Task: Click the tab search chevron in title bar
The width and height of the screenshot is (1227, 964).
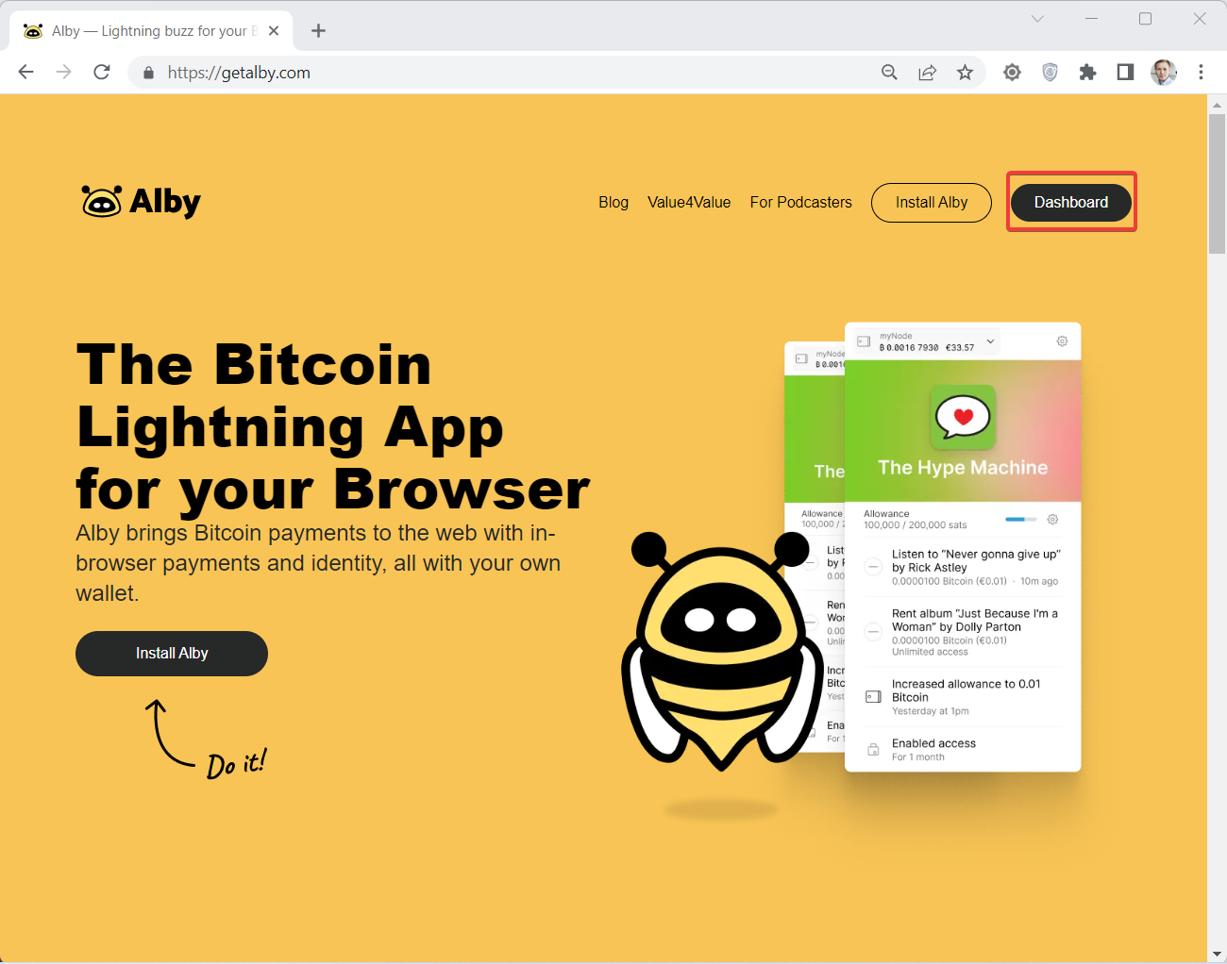Action: [x=1037, y=19]
